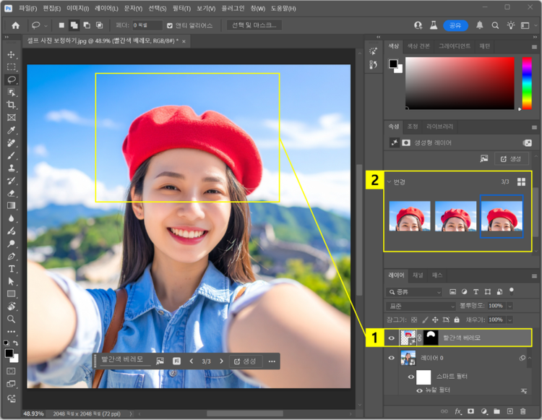Click the add layer mask icon
The width and height of the screenshot is (542, 420).
(x=470, y=412)
